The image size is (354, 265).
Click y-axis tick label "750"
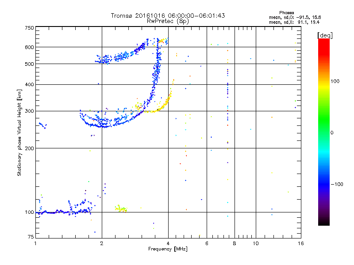(29, 28)
